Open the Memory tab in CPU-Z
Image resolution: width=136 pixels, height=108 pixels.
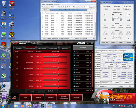pos(111,51)
